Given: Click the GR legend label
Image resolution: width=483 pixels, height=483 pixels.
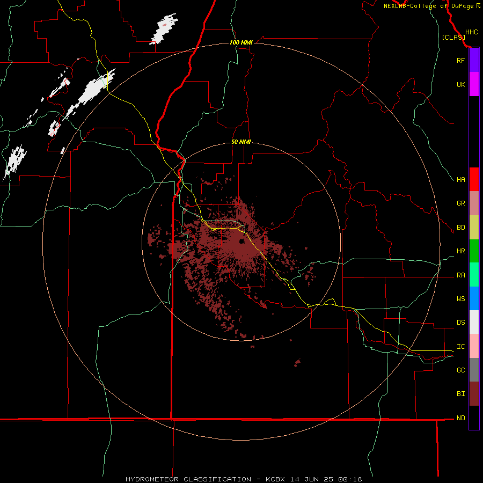Looking at the screenshot, I should (x=460, y=203).
